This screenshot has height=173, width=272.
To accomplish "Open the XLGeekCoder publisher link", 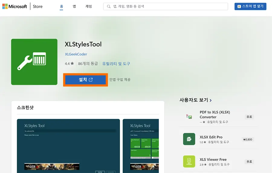I will click(x=76, y=54).
